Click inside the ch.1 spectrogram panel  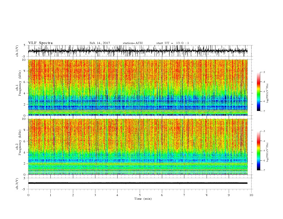click(x=138, y=87)
